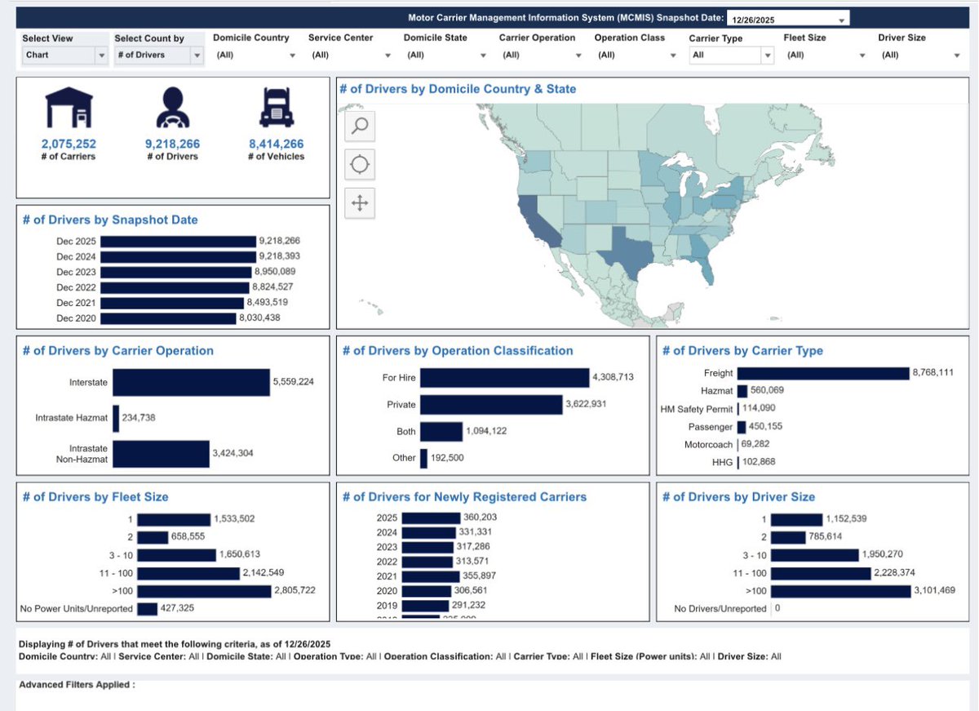
Task: Click the 3,101,469 driver size value
Action: point(937,591)
